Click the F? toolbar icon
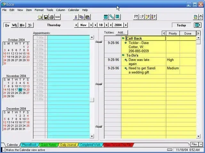205x153 pixels. (136, 17)
